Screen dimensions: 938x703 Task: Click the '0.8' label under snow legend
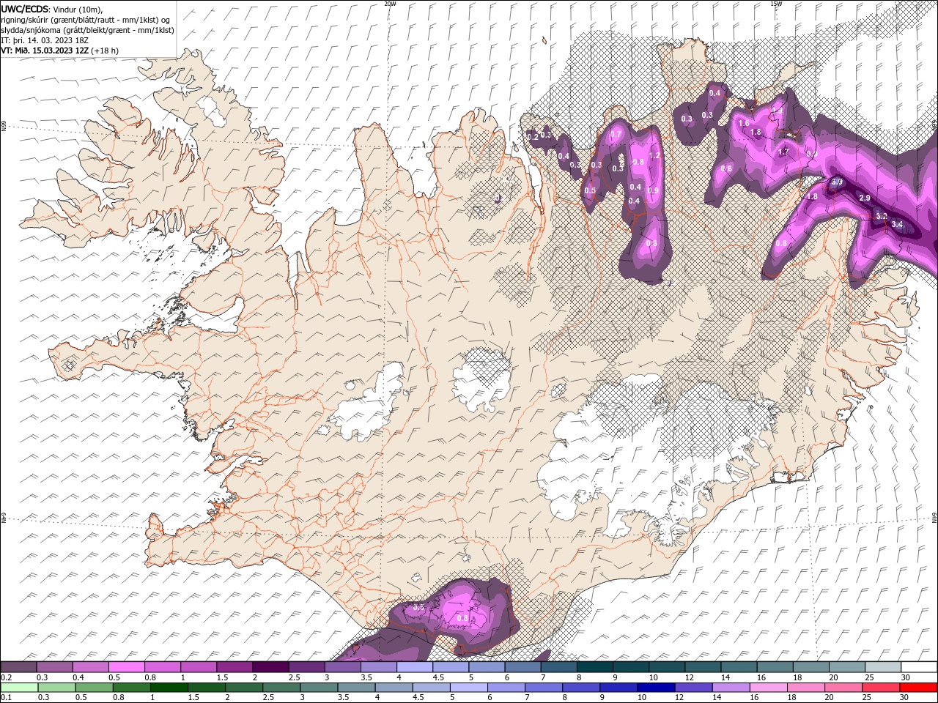coord(150,678)
